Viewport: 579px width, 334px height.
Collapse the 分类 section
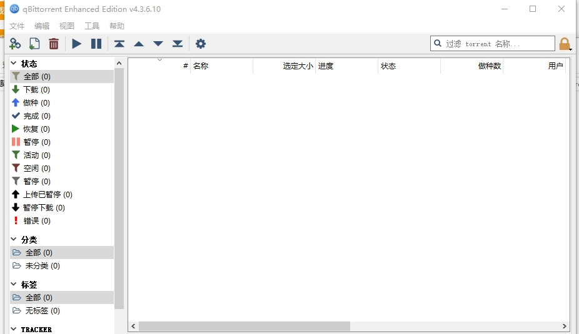tap(14, 240)
